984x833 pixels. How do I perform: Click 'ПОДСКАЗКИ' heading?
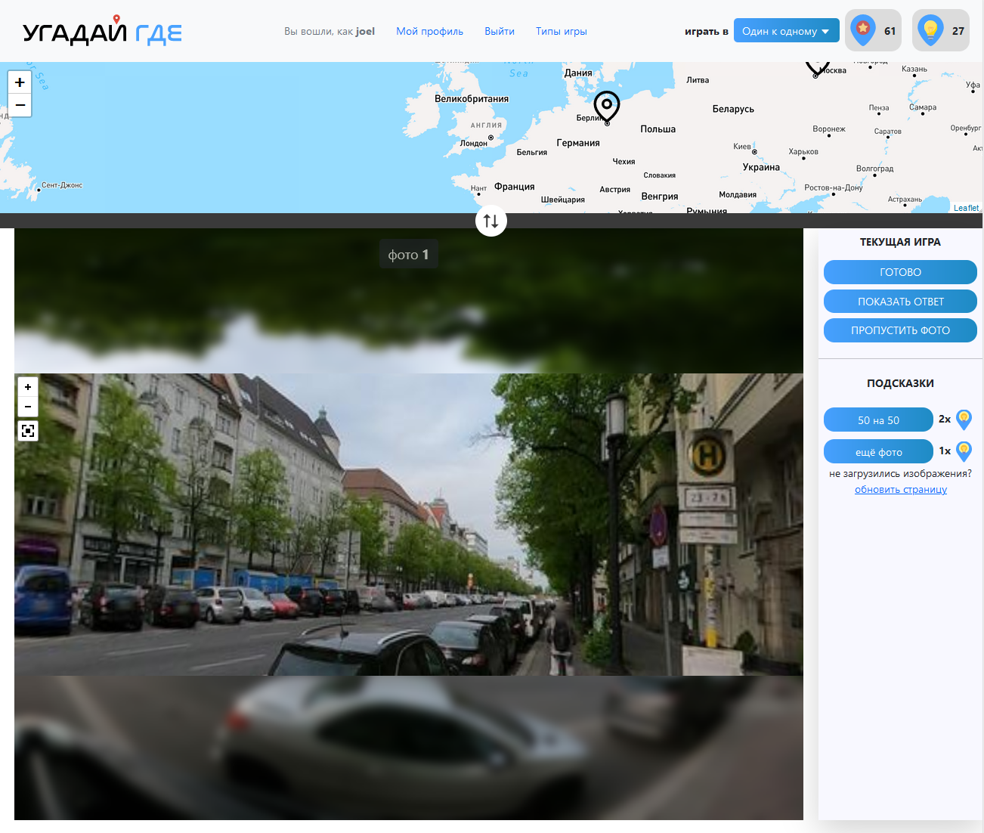pos(900,383)
